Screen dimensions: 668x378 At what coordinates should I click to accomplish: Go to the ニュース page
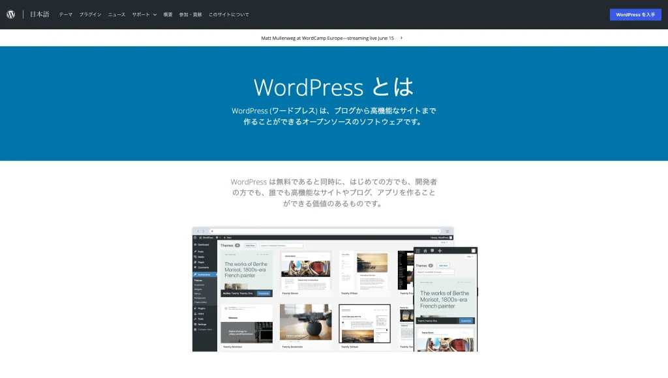pos(117,14)
